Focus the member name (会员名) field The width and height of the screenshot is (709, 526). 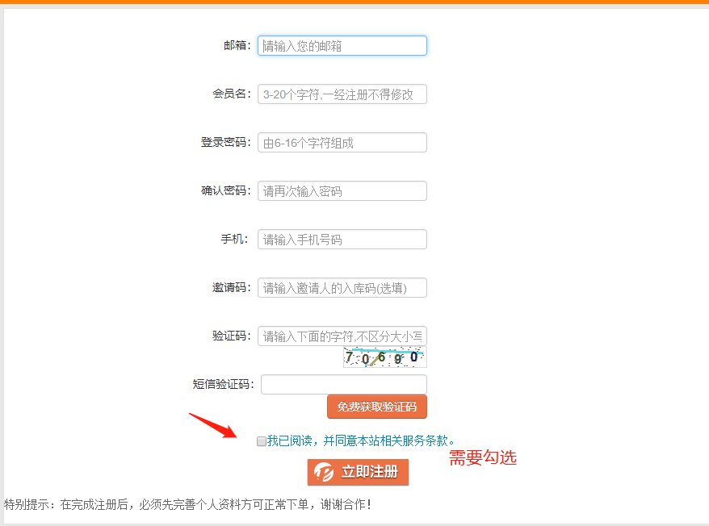pos(342,94)
